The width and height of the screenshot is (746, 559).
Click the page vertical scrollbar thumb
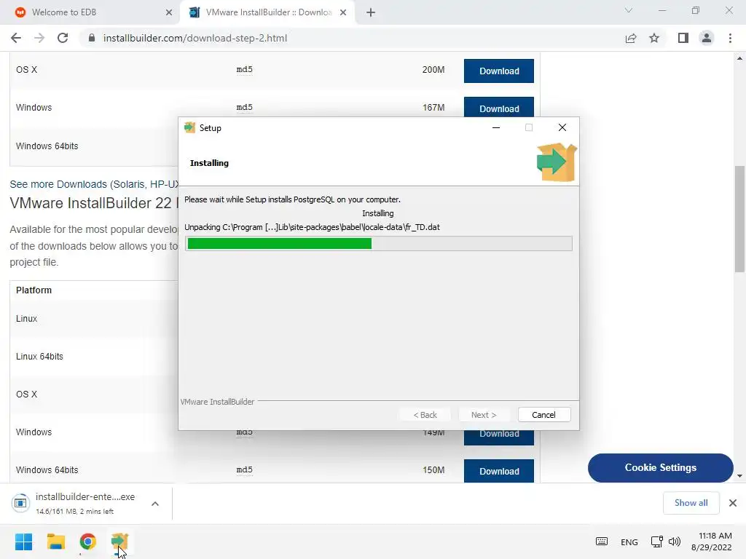[739, 218]
